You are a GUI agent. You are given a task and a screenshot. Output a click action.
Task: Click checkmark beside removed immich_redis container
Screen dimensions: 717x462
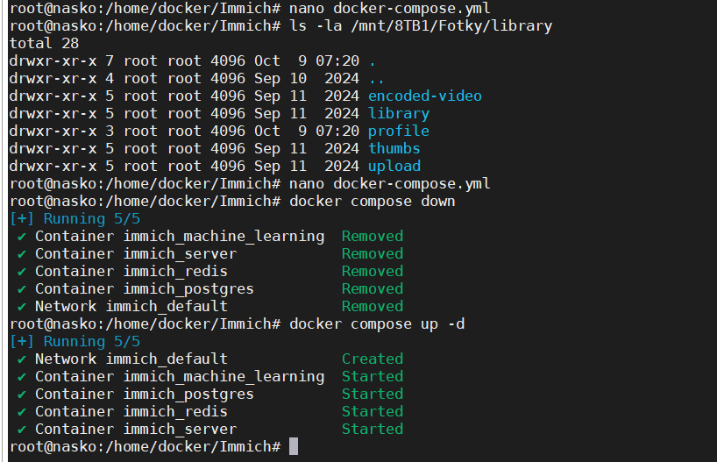pos(22,272)
